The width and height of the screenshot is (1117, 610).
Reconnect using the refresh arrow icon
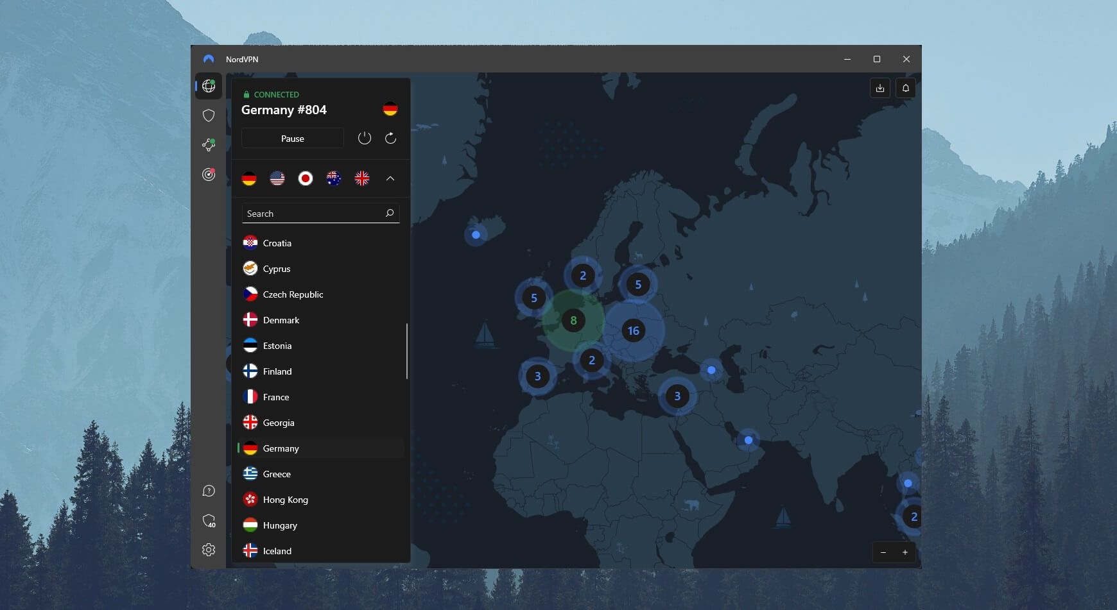pyautogui.click(x=390, y=138)
